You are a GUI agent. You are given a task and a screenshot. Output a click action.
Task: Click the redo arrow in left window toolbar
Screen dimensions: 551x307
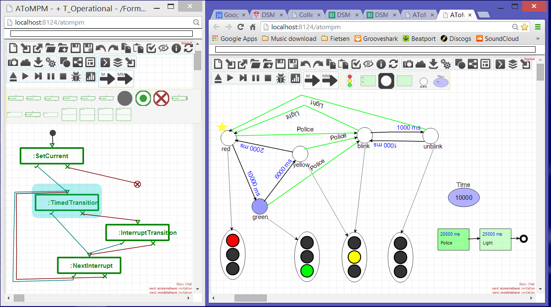pyautogui.click(x=113, y=48)
